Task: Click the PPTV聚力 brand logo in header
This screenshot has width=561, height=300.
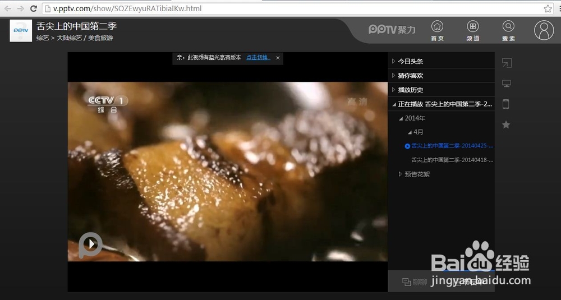Action: pyautogui.click(x=392, y=29)
